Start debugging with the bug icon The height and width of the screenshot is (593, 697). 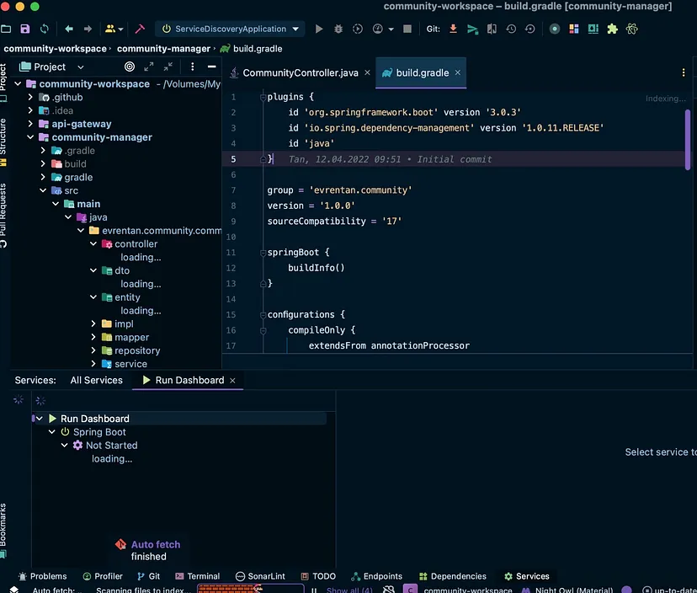point(337,28)
